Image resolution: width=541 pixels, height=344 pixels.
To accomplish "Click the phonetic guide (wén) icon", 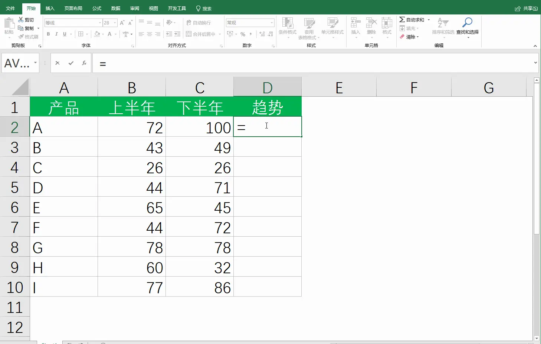I will (x=125, y=34).
